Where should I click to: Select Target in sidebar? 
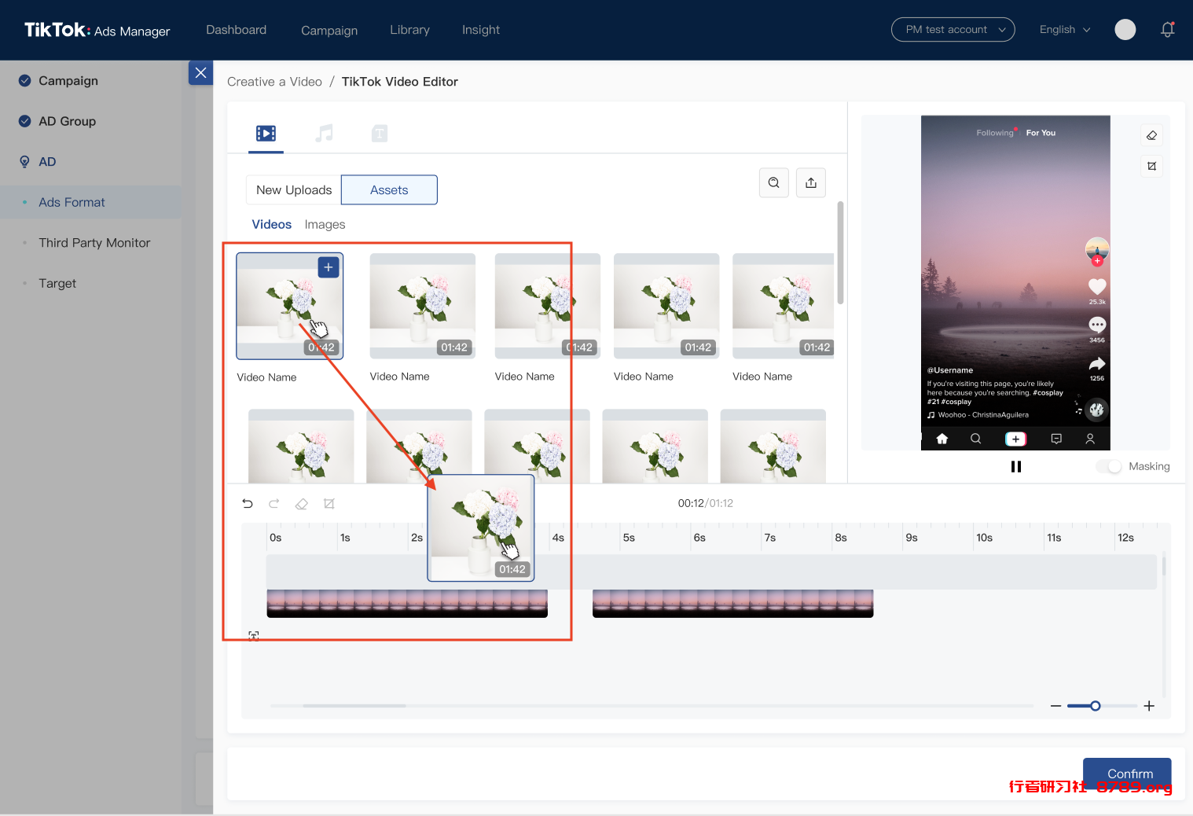click(x=57, y=283)
